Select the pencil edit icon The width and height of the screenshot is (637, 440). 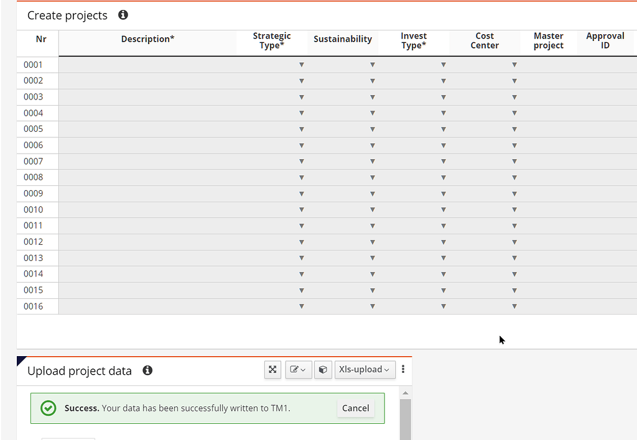coord(295,369)
